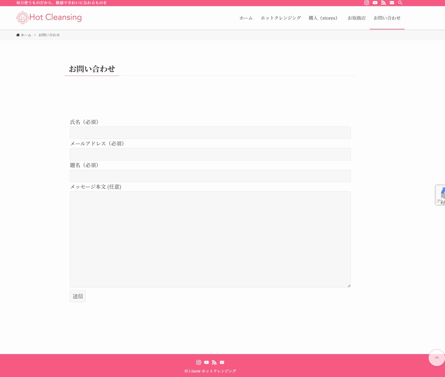Open search magnifier icon in header
The width and height of the screenshot is (445, 377).
point(400,3)
